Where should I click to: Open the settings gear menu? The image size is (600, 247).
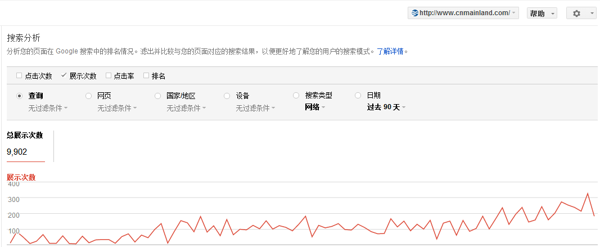coord(581,14)
